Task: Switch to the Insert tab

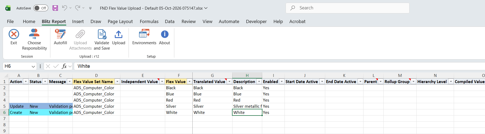Action: pyautogui.click(x=78, y=21)
